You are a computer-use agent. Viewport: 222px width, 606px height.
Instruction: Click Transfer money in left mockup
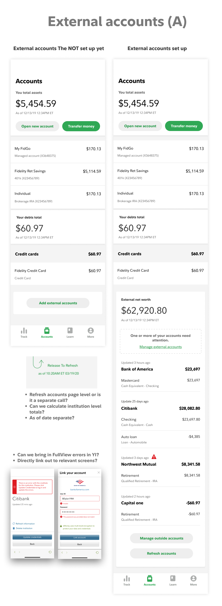81,126
